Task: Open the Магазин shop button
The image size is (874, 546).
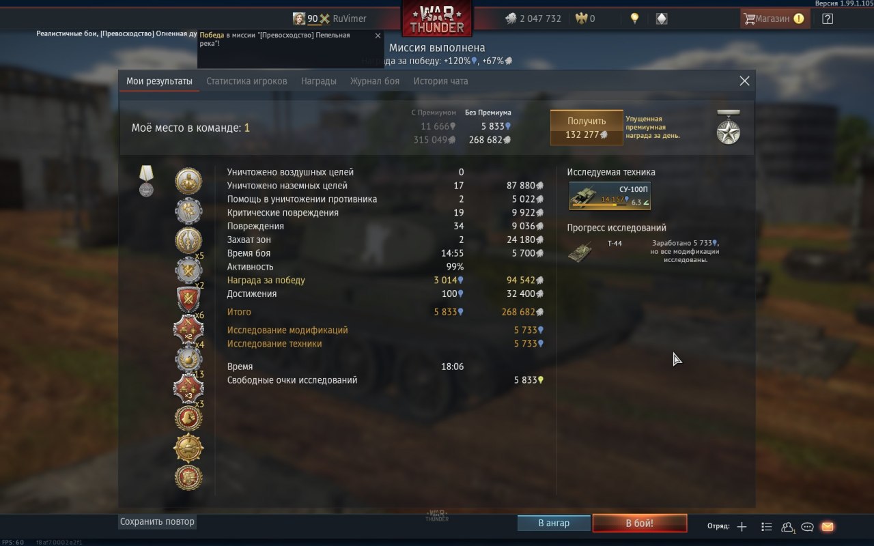Action: 775,18
